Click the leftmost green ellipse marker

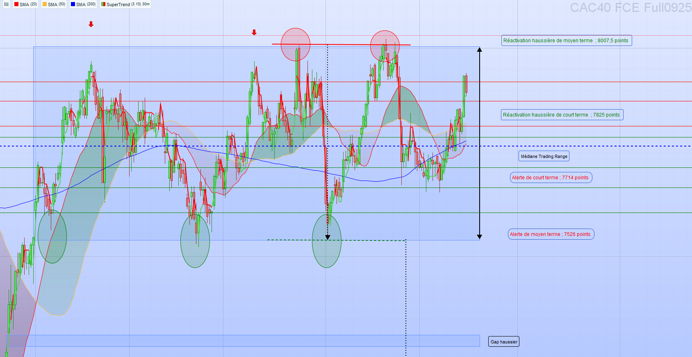tap(52, 236)
